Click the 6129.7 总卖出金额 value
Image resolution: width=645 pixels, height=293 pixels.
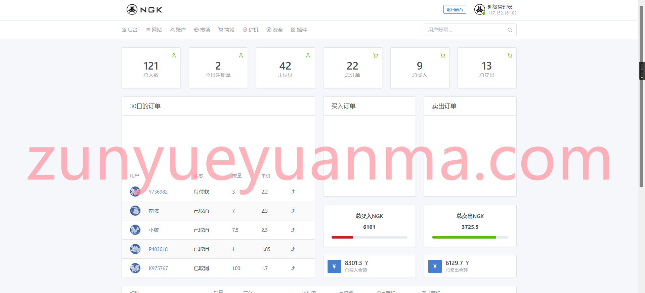[457, 263]
